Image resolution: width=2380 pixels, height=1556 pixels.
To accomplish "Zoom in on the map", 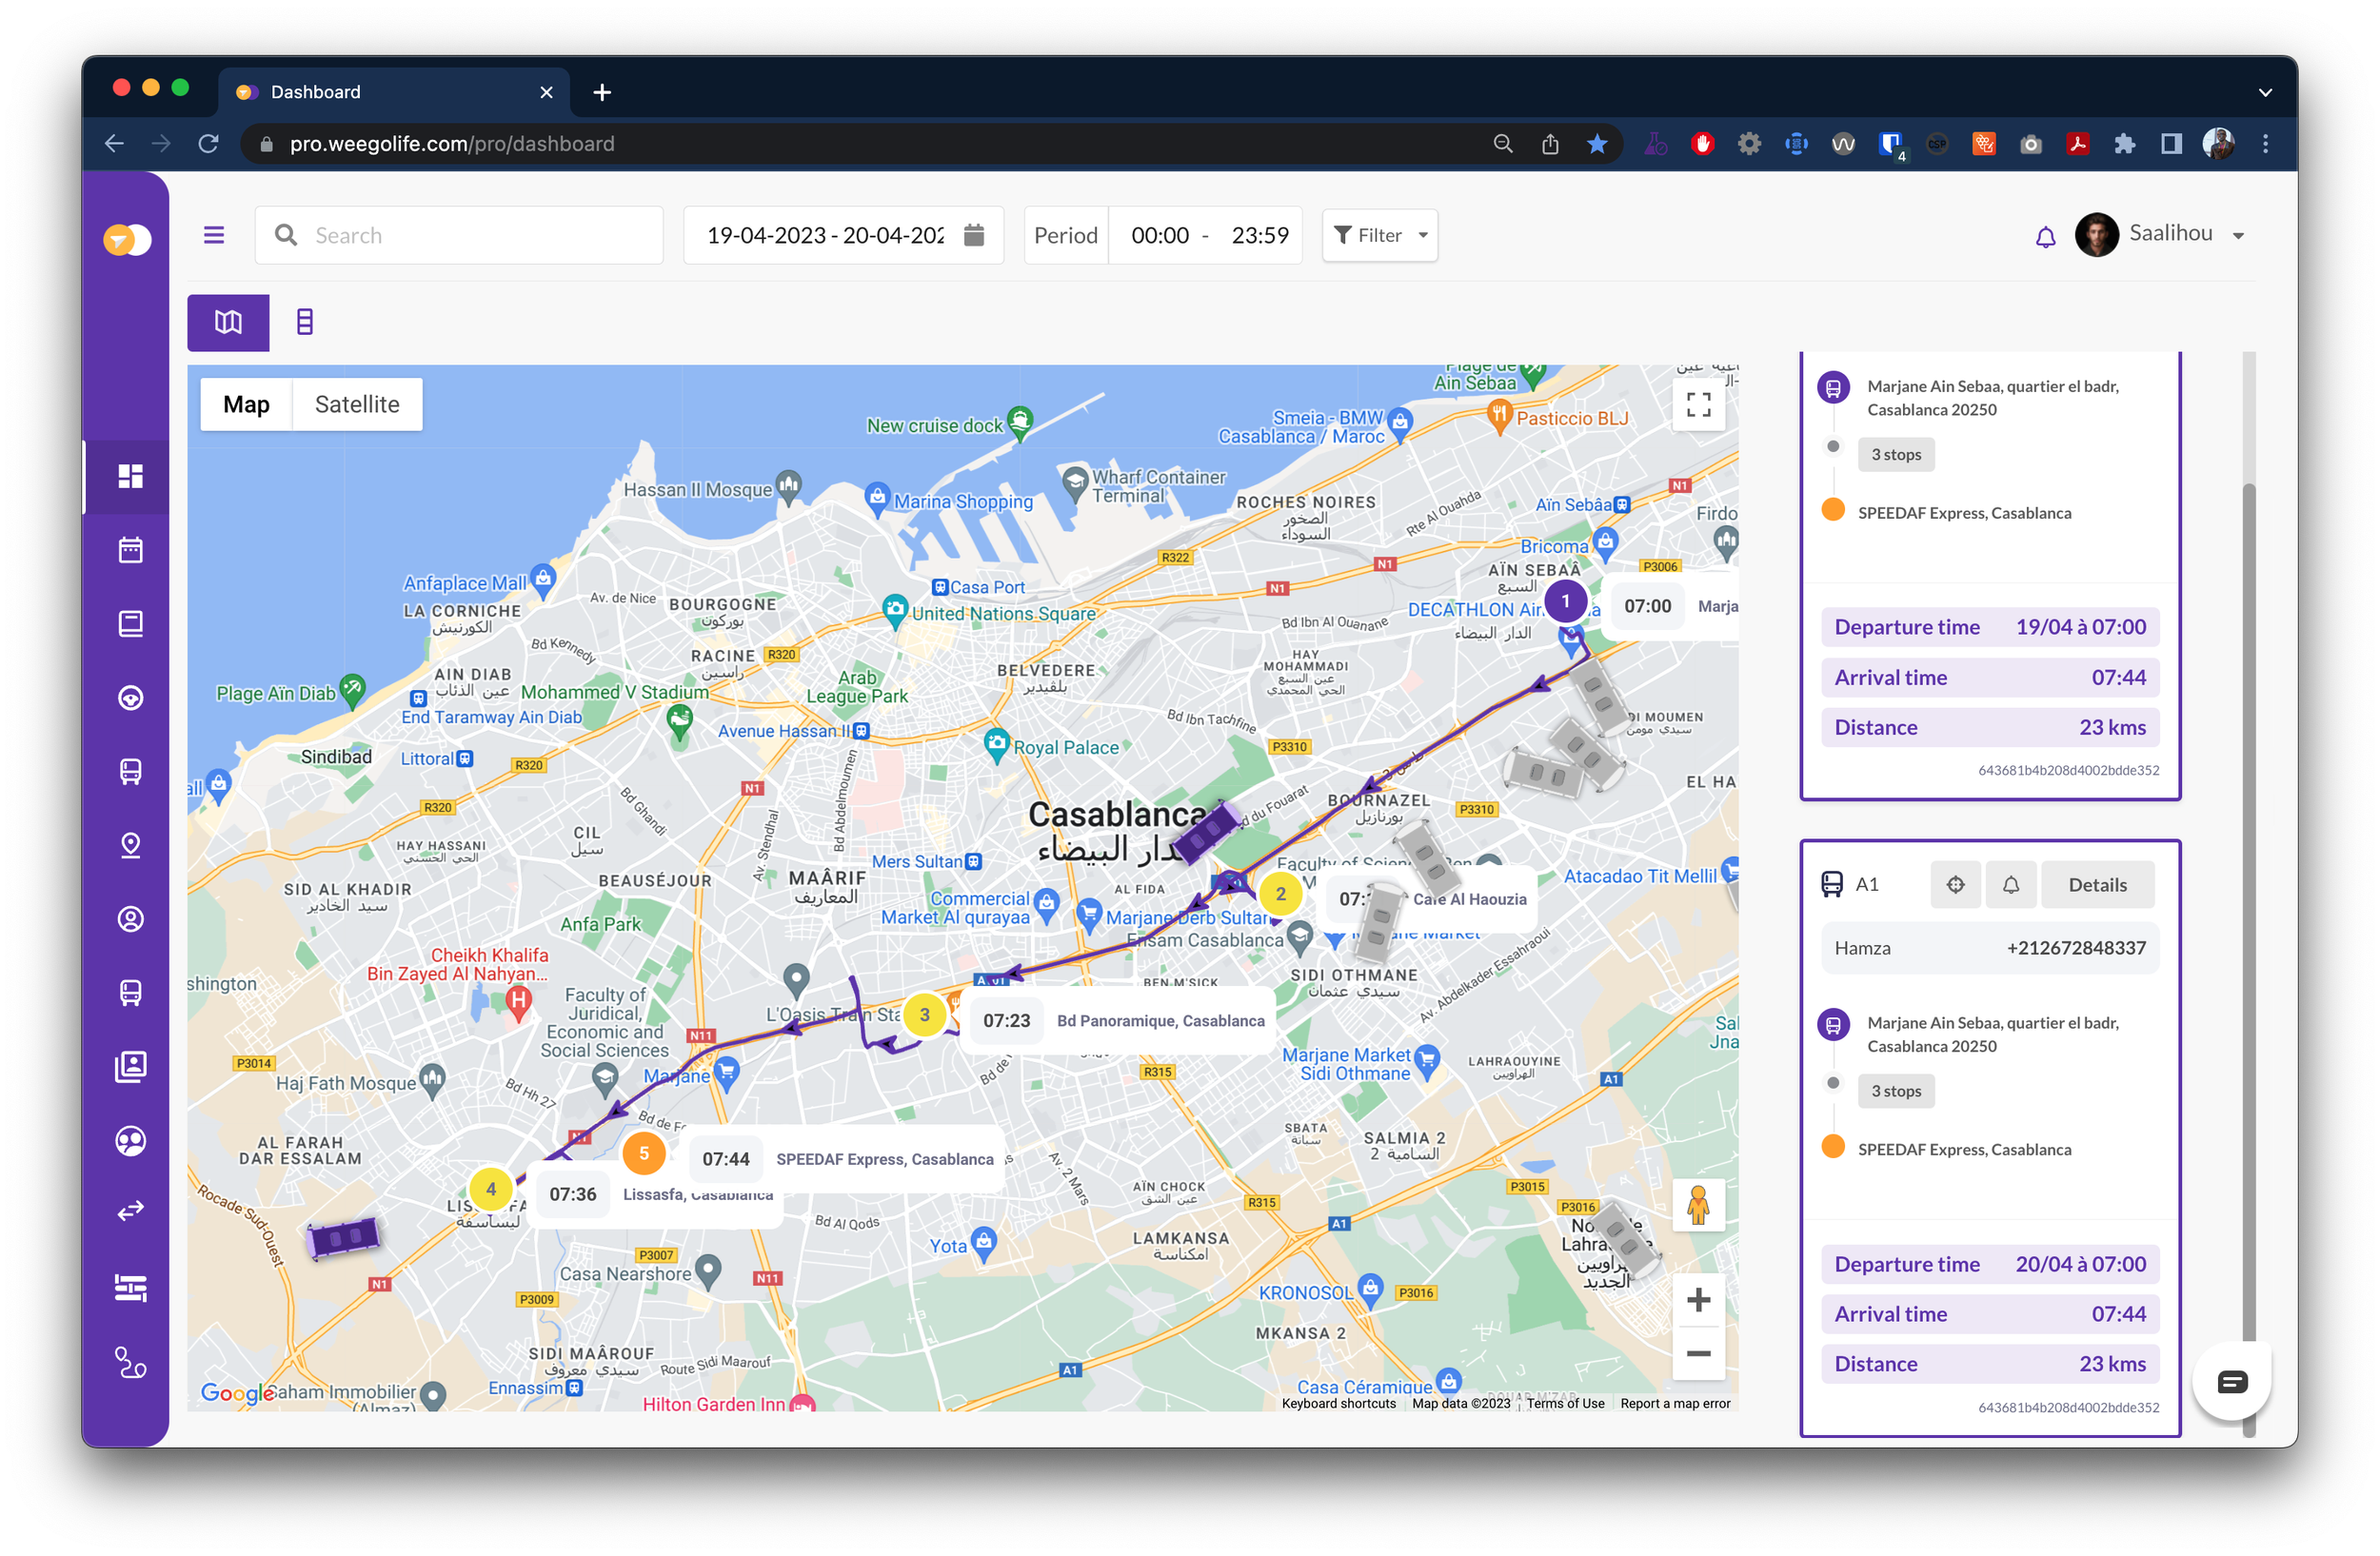I will click(1699, 1299).
